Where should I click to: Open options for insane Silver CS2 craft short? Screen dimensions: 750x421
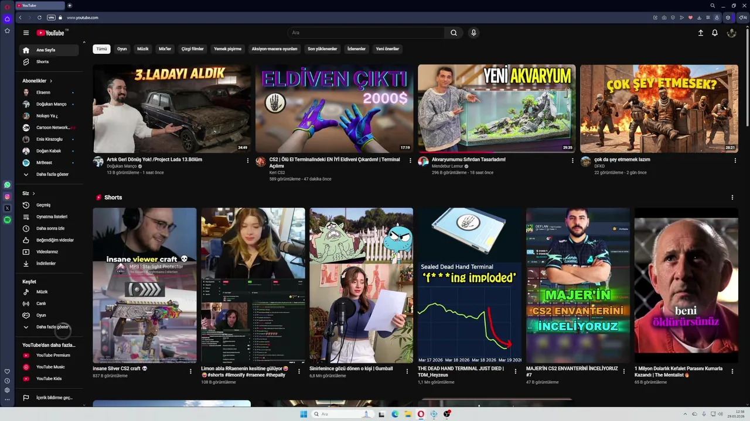pos(190,371)
